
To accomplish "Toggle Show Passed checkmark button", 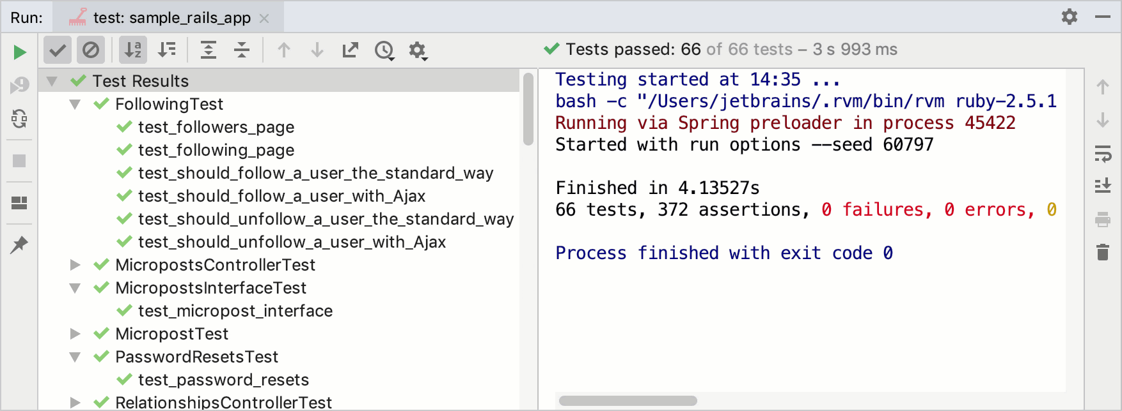I will coord(58,50).
